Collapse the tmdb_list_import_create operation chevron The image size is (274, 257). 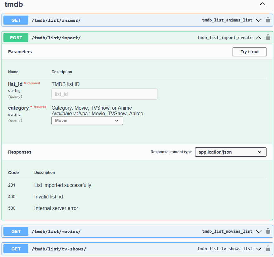pos(259,38)
